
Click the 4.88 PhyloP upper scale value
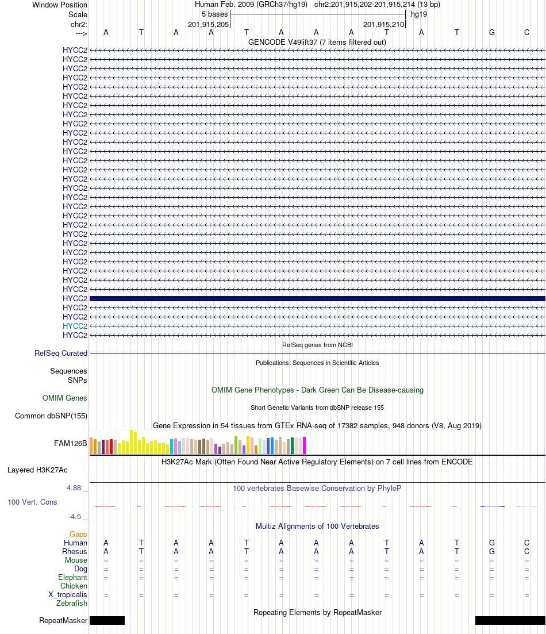coord(74,488)
